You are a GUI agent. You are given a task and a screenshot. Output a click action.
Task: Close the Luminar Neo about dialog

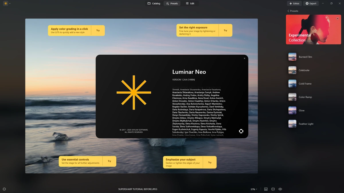tap(245, 58)
